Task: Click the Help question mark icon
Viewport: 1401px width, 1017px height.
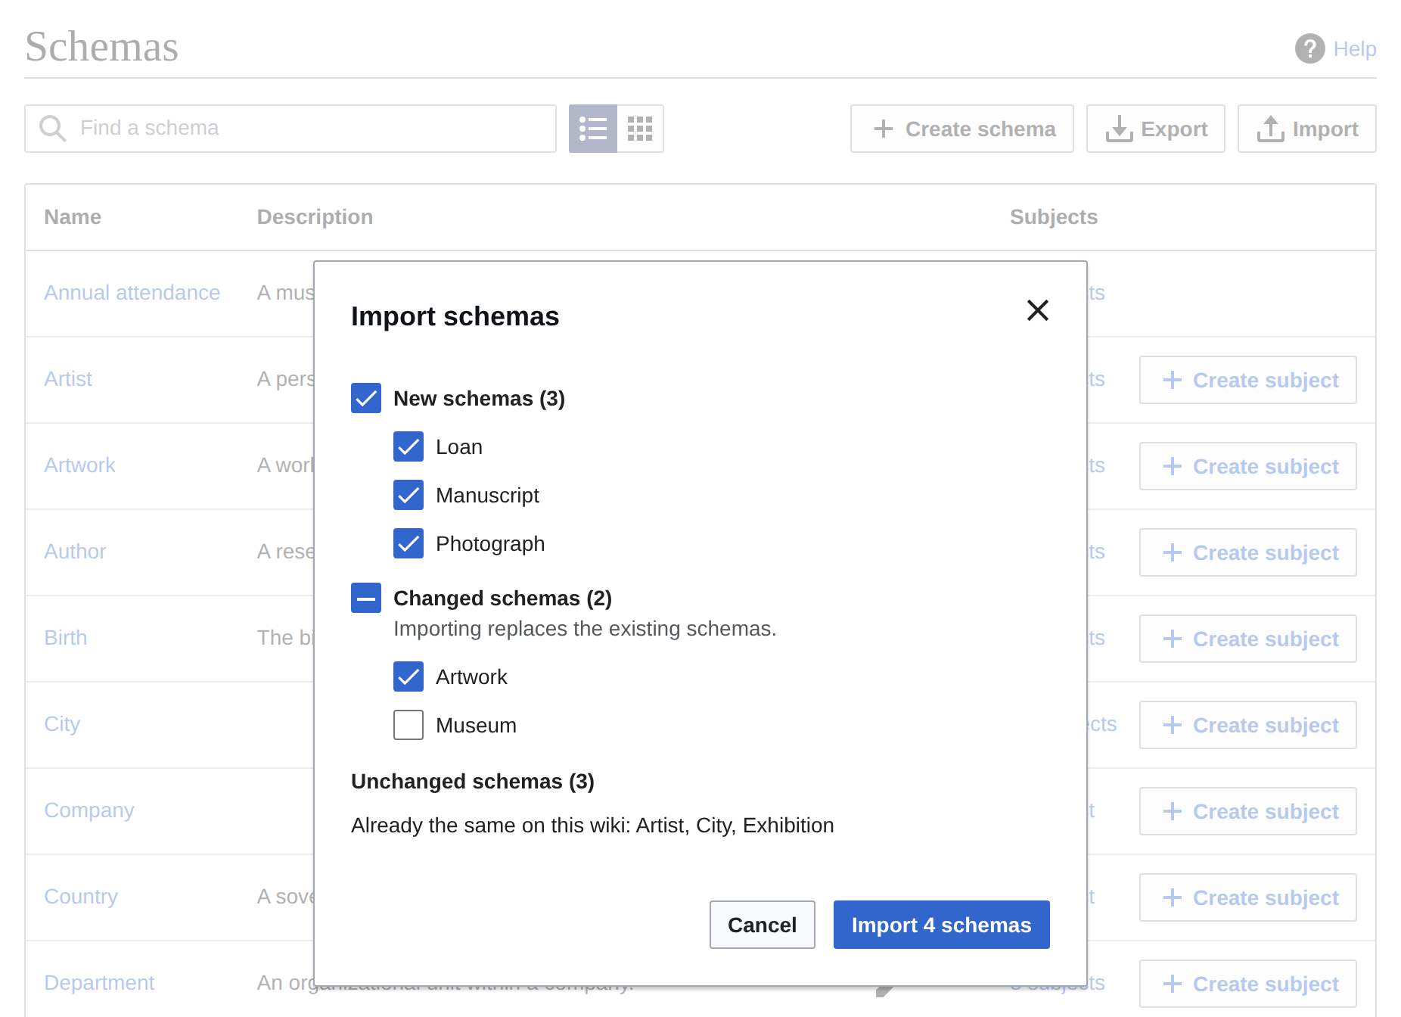Action: tap(1309, 49)
